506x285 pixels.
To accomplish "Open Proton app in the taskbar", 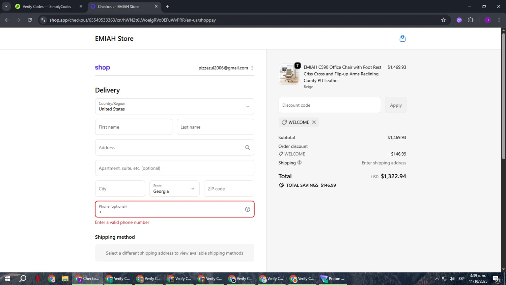I will coord(333,279).
